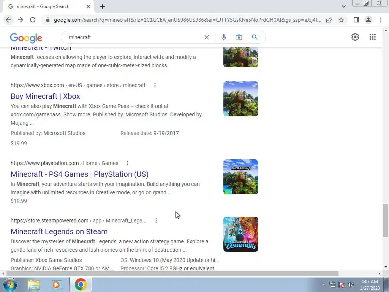
Task: Click the $19.99 price under Xbox result
Action: (x=19, y=143)
